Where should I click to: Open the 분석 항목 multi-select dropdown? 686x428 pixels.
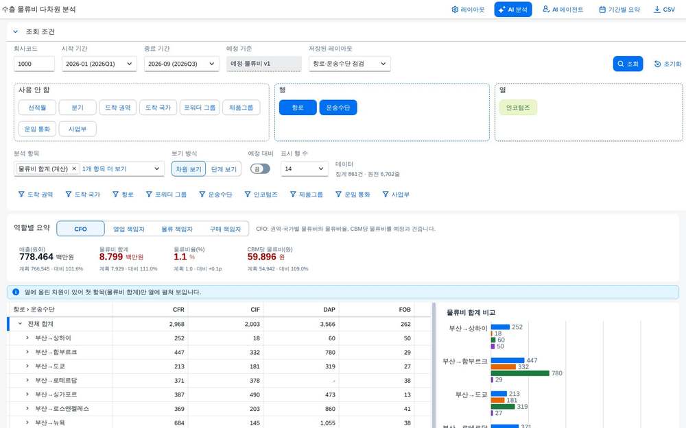tap(156, 168)
